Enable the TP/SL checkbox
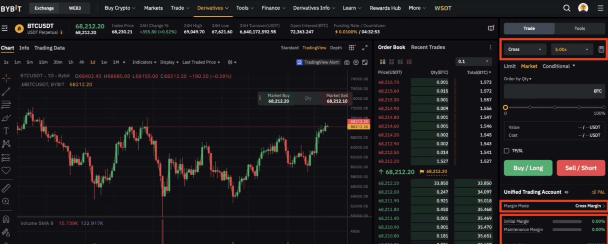 point(506,151)
